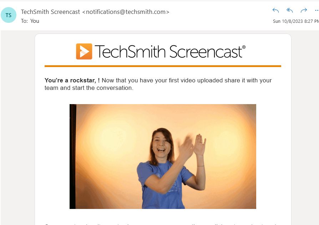Choose the Reply All double-arrow icon
The width and height of the screenshot is (319, 225).
point(289,10)
